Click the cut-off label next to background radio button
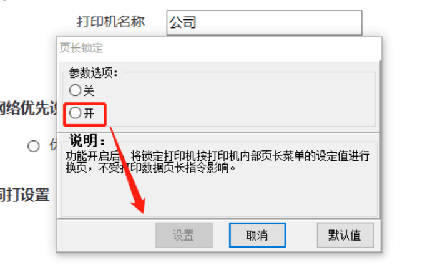 click(53, 146)
